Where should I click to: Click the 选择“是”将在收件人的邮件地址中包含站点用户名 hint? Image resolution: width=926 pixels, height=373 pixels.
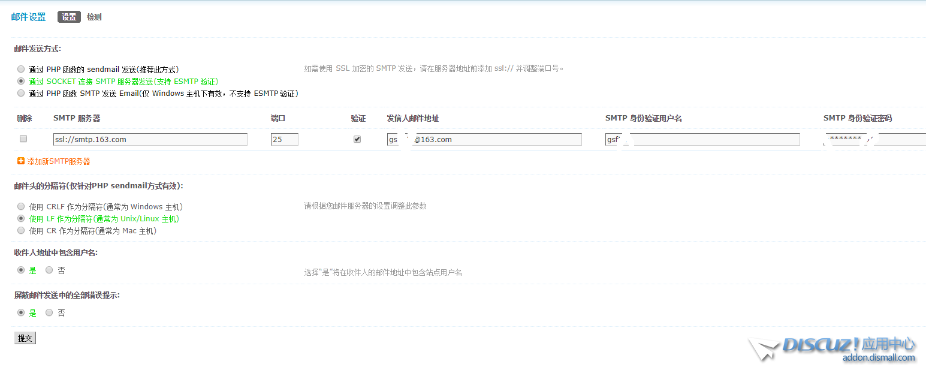(x=383, y=272)
